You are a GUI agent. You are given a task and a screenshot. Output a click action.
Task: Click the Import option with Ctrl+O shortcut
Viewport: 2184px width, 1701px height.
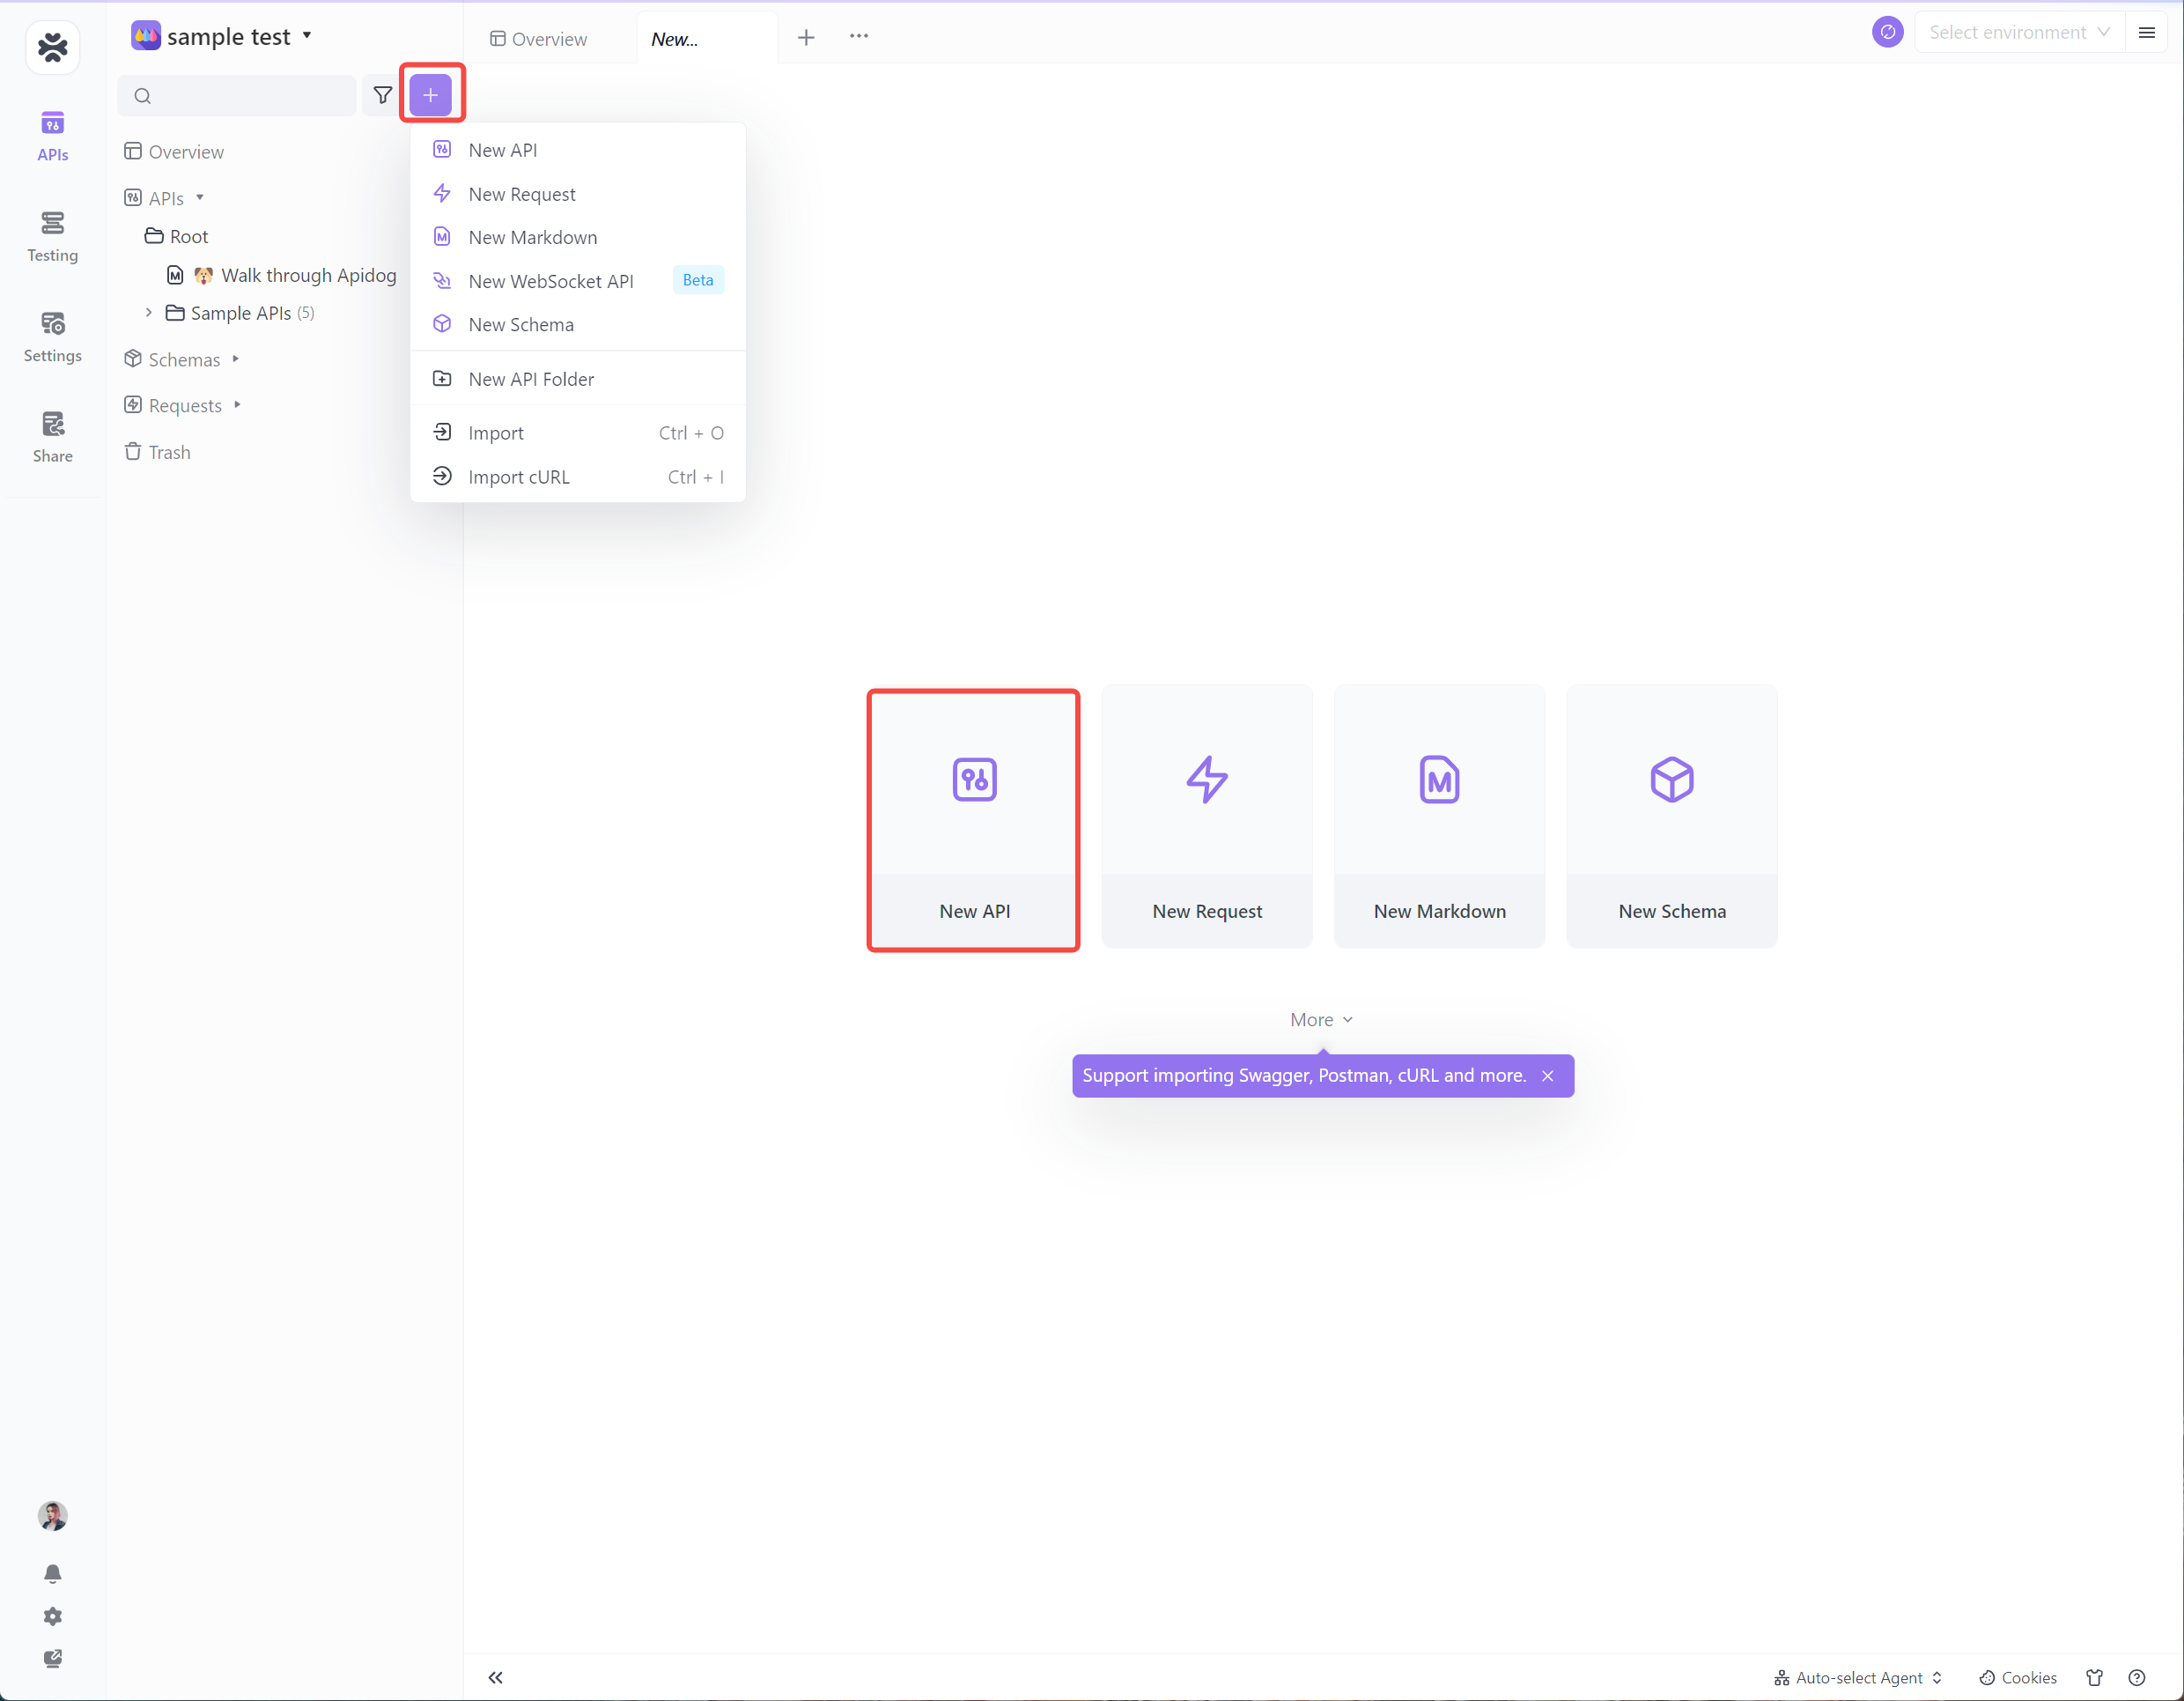[497, 433]
